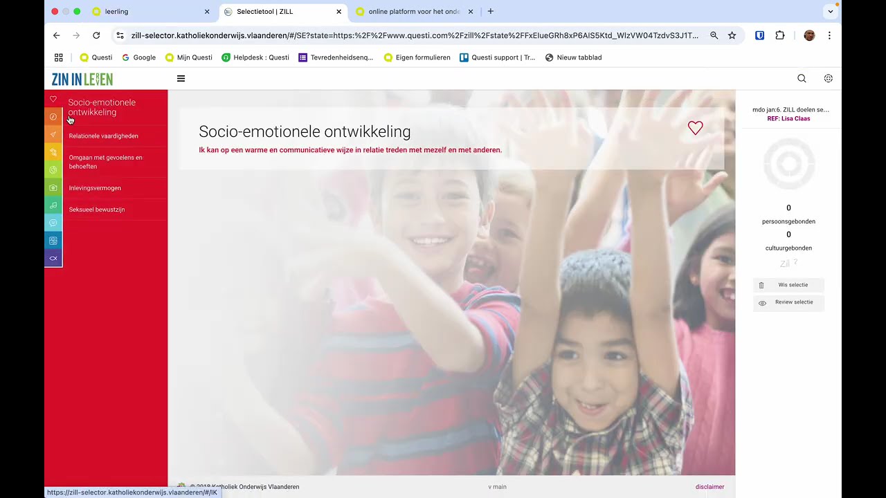Open the Questi support | Tr... bookmark
This screenshot has height=498, width=886.
tap(497, 57)
